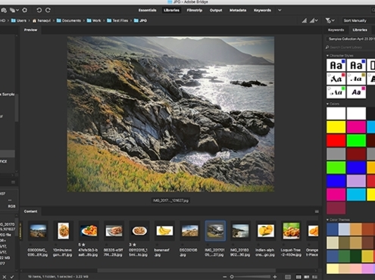Switch to the Metadata workspace
Image resolution: width=375 pixels, height=280 pixels.
pyautogui.click(x=238, y=11)
